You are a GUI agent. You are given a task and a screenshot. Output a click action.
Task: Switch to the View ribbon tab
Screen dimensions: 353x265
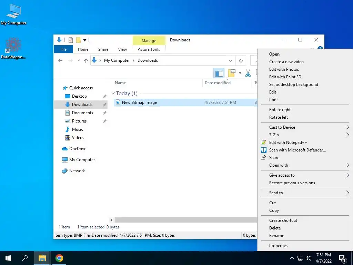(x=122, y=49)
